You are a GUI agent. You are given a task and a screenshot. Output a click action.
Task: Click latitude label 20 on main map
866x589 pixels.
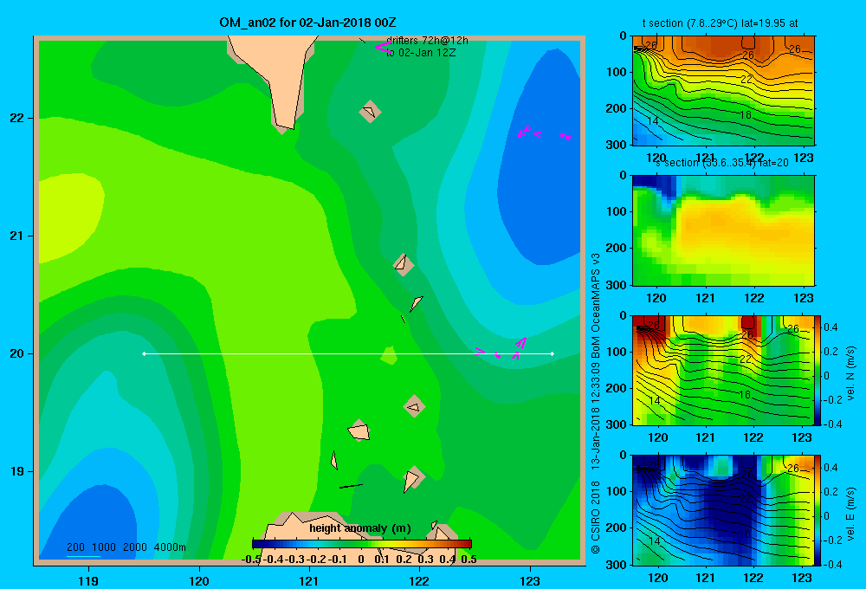click(17, 353)
